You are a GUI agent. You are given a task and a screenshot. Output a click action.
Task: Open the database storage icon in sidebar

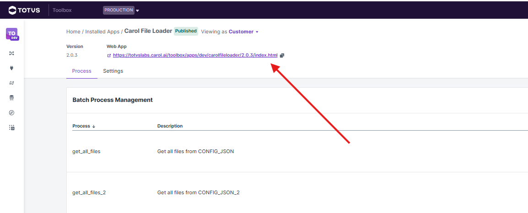coord(12,97)
